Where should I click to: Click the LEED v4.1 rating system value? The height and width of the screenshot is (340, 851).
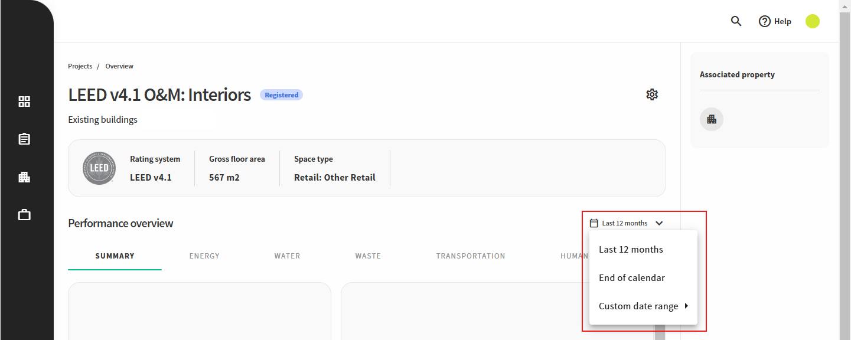pos(151,177)
